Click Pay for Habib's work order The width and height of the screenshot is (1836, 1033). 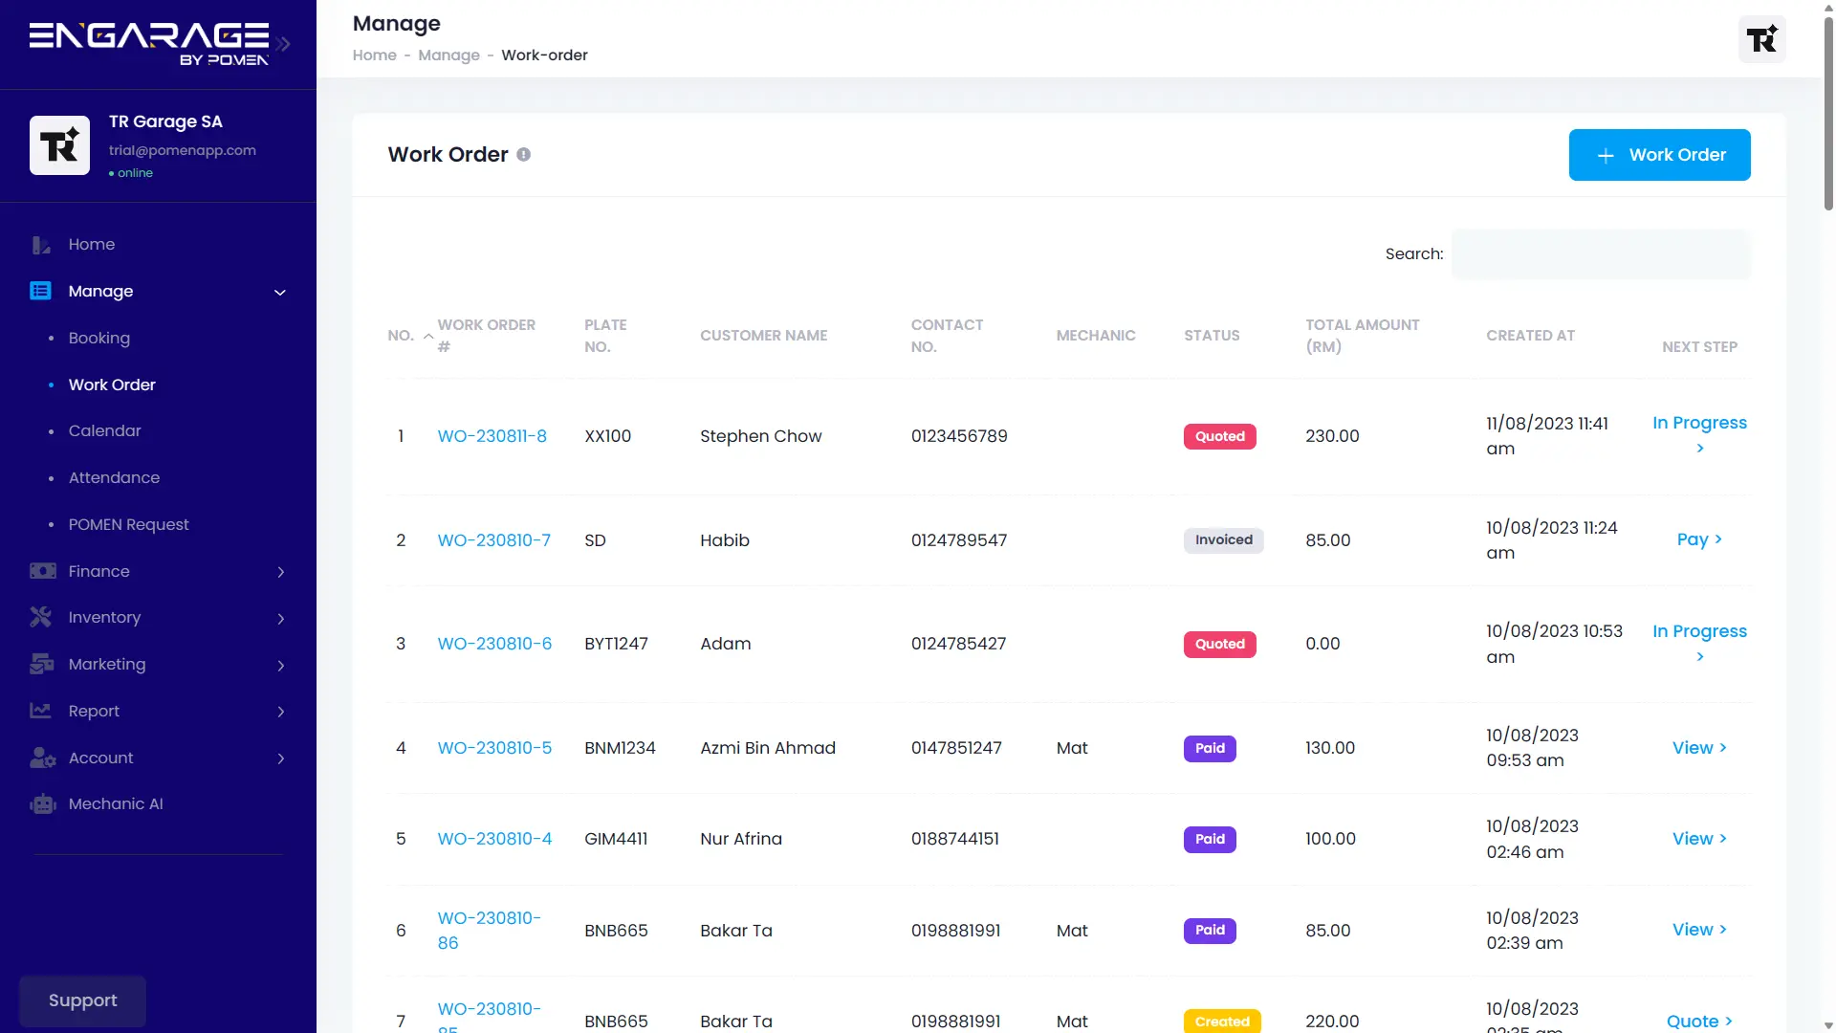click(1700, 539)
